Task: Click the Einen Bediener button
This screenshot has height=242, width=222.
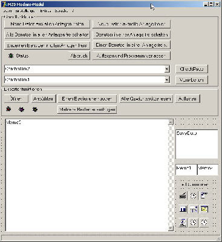Action: point(87,99)
